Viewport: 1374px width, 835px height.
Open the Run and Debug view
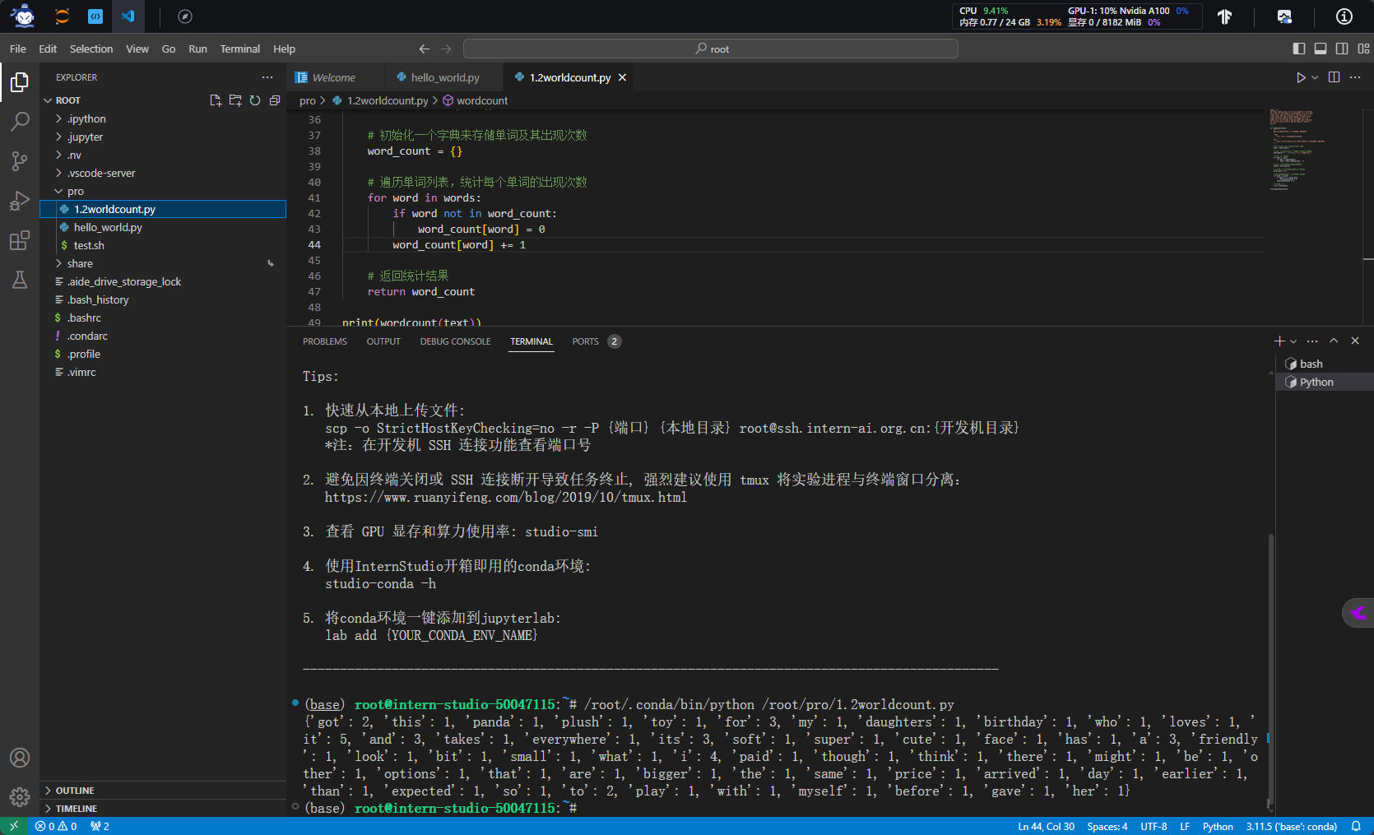click(20, 201)
